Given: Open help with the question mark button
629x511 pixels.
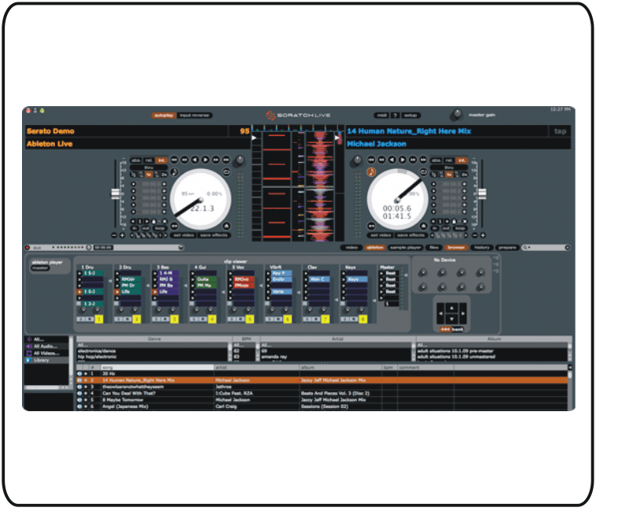Looking at the screenshot, I should tap(395, 115).
